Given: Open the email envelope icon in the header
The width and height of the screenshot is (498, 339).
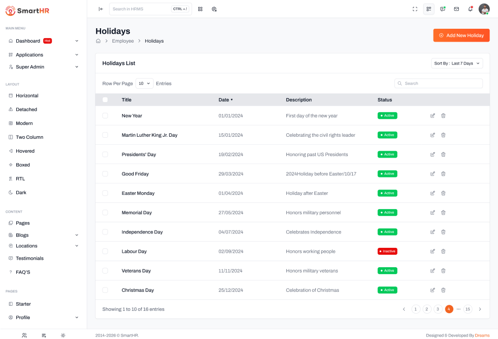Looking at the screenshot, I should [456, 9].
